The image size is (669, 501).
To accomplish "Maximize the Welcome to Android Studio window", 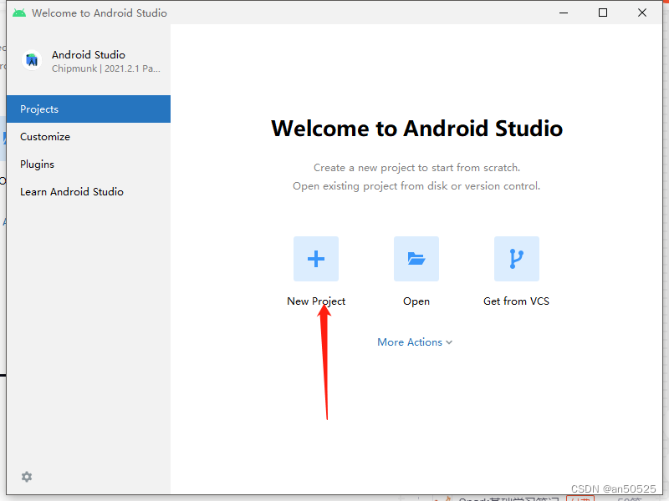I will point(603,13).
